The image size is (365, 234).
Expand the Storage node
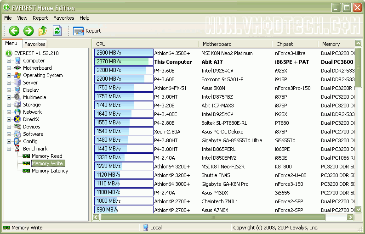pyautogui.click(x=9, y=105)
